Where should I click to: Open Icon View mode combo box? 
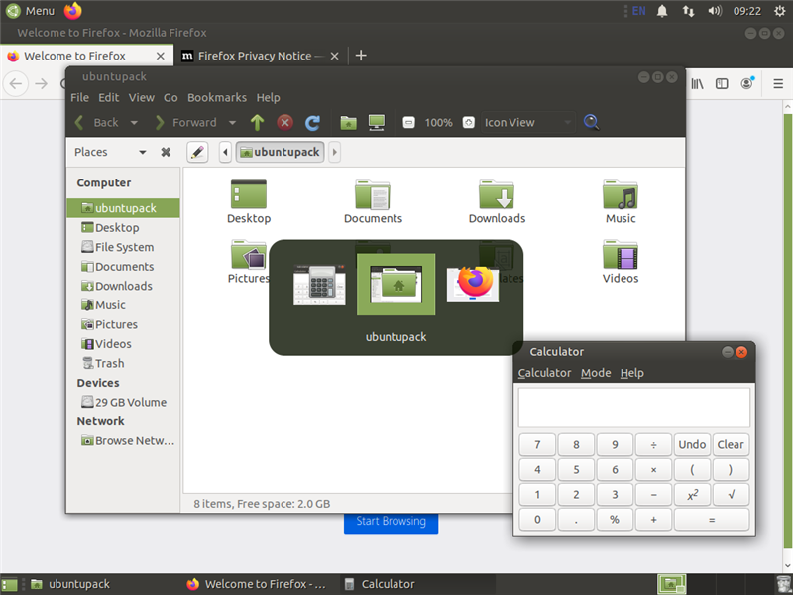(x=528, y=122)
